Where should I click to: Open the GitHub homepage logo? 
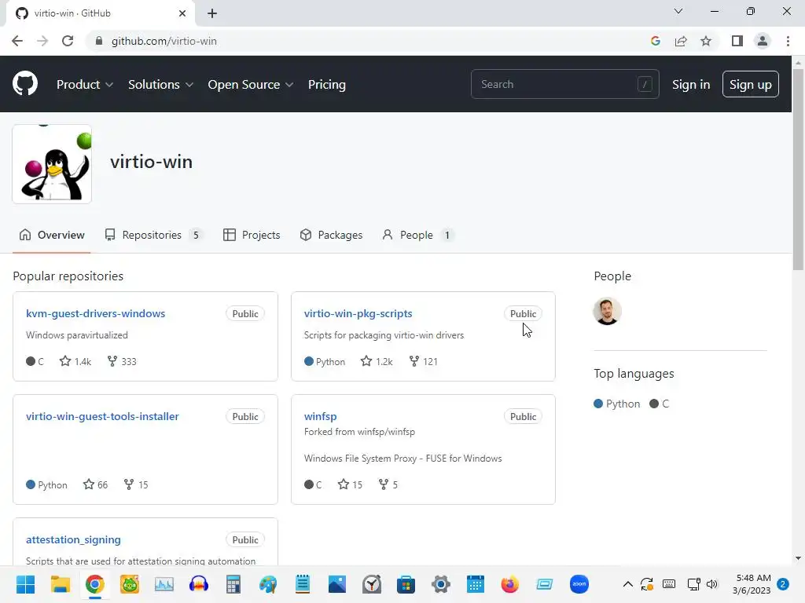[x=25, y=84]
